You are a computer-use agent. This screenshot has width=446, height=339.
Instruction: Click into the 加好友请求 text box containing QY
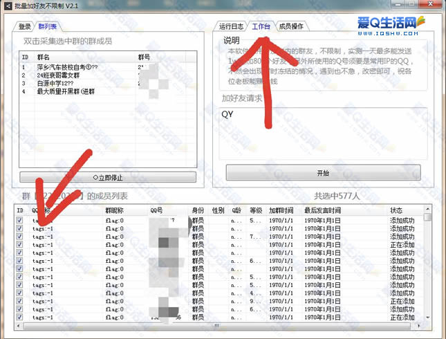(323, 134)
